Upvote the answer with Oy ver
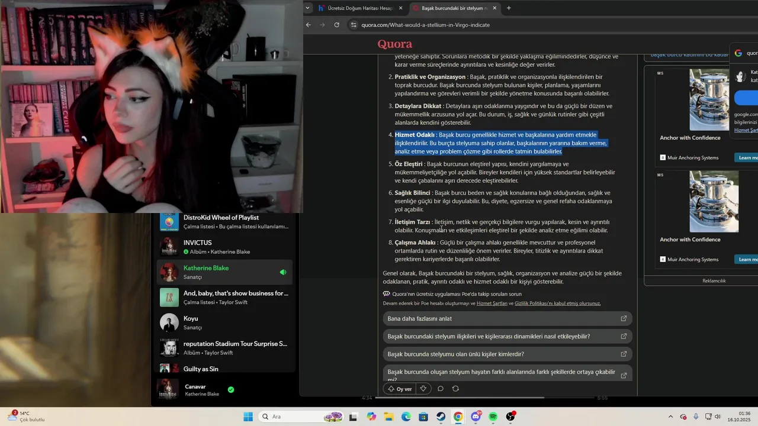Screen dimensions: 758x426 [400, 389]
